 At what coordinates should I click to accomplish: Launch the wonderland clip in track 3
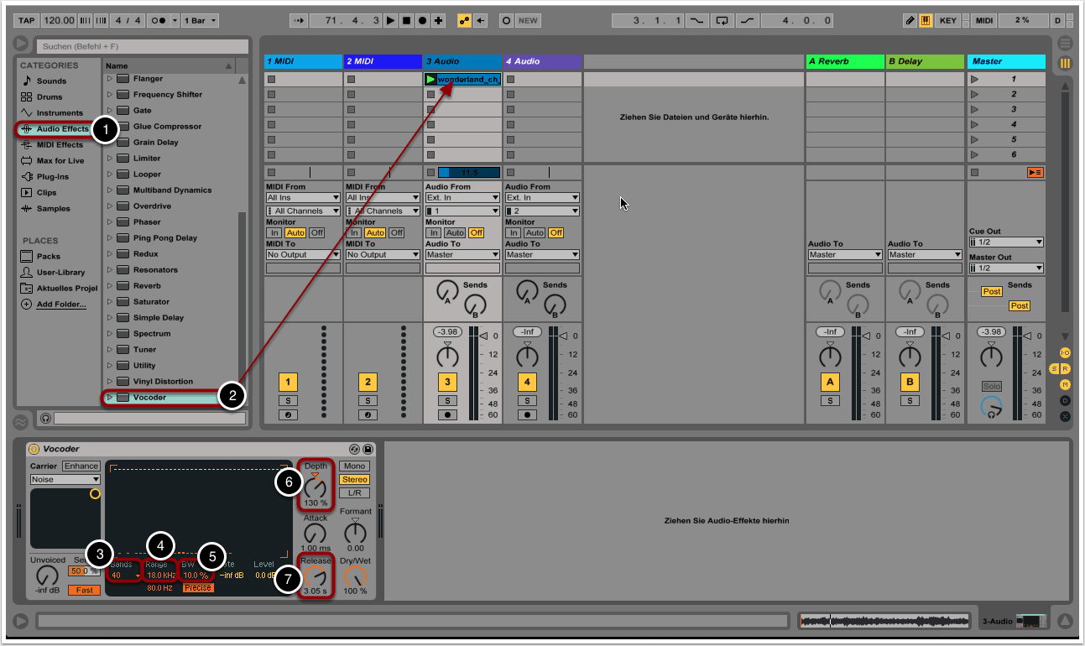point(430,80)
